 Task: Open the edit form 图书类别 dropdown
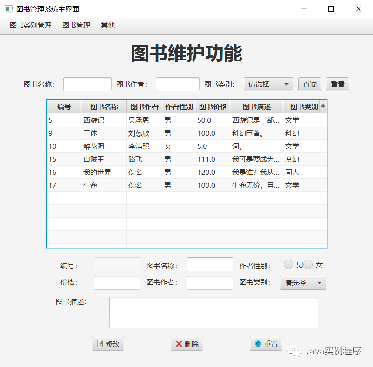click(303, 283)
